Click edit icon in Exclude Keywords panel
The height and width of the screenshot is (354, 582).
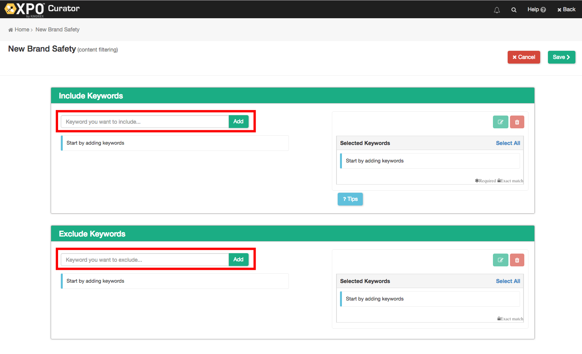pyautogui.click(x=500, y=260)
